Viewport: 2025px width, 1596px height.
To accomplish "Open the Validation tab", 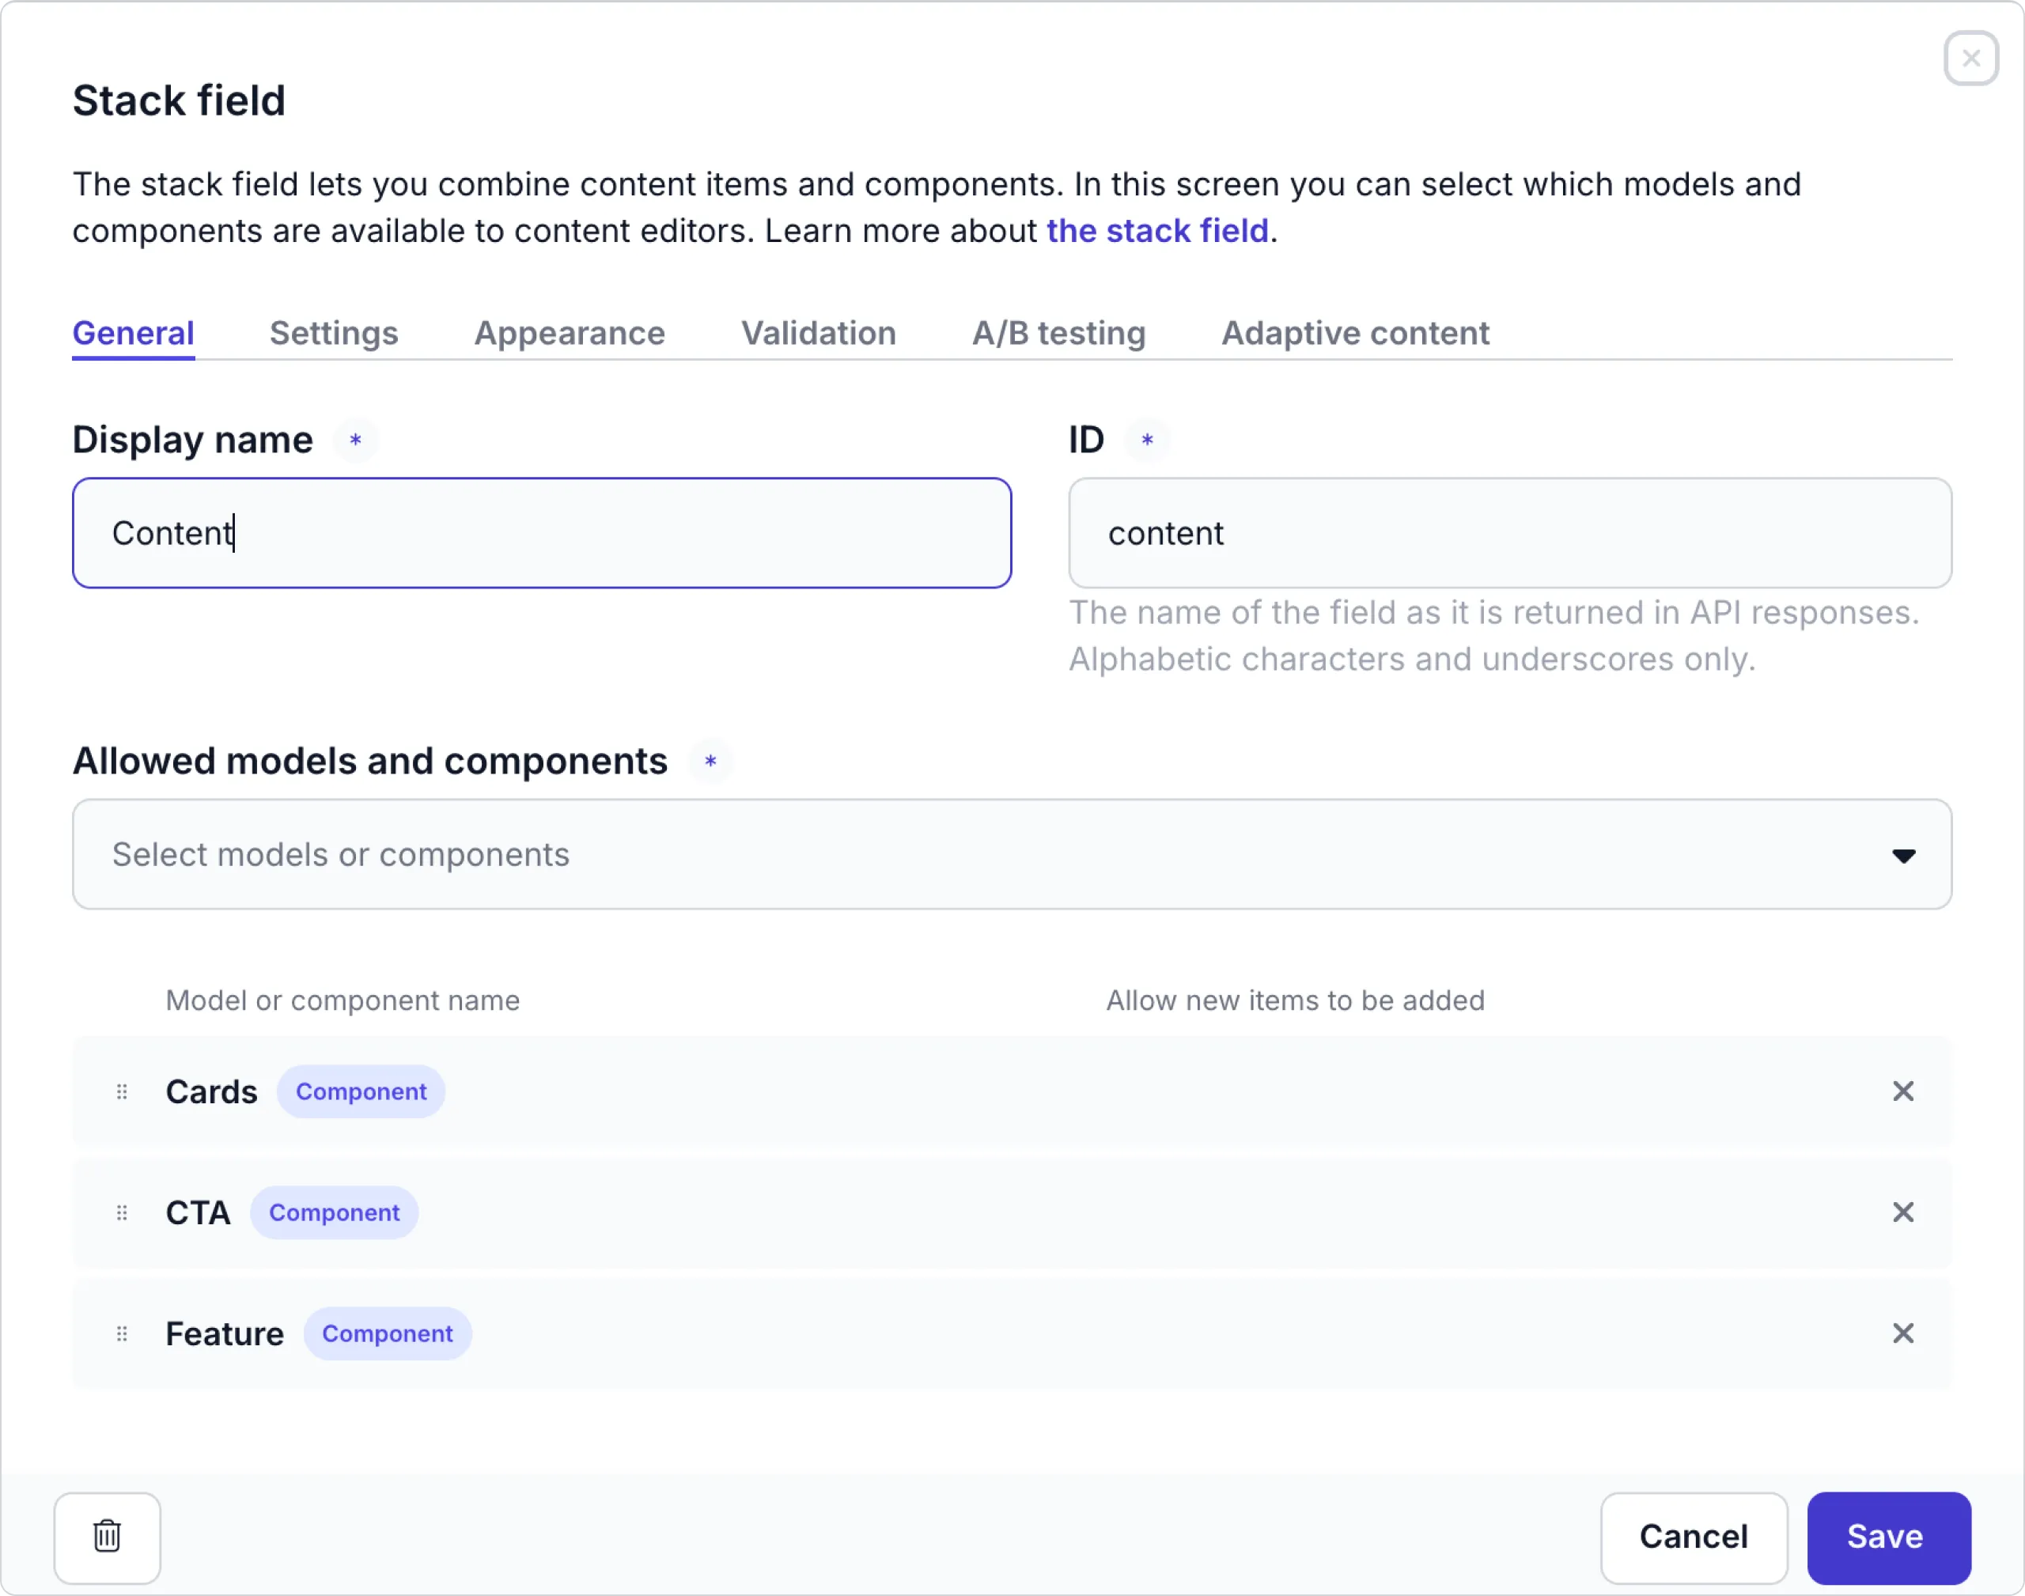I will pos(818,334).
